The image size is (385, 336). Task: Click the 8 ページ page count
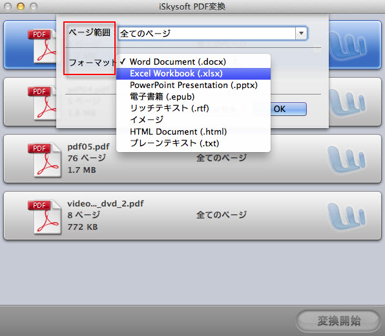pos(84,215)
